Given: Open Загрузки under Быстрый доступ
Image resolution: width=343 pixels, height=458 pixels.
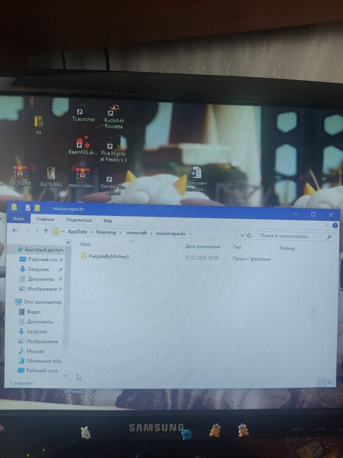Looking at the screenshot, I should pyautogui.click(x=38, y=269).
